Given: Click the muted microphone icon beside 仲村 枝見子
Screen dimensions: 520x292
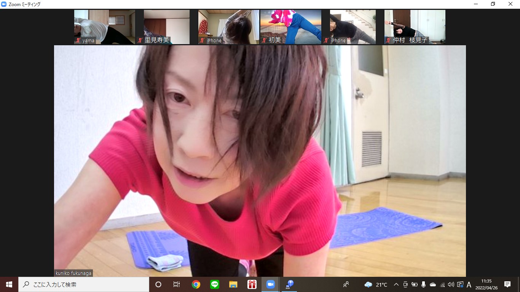Looking at the screenshot, I should pyautogui.click(x=389, y=40).
